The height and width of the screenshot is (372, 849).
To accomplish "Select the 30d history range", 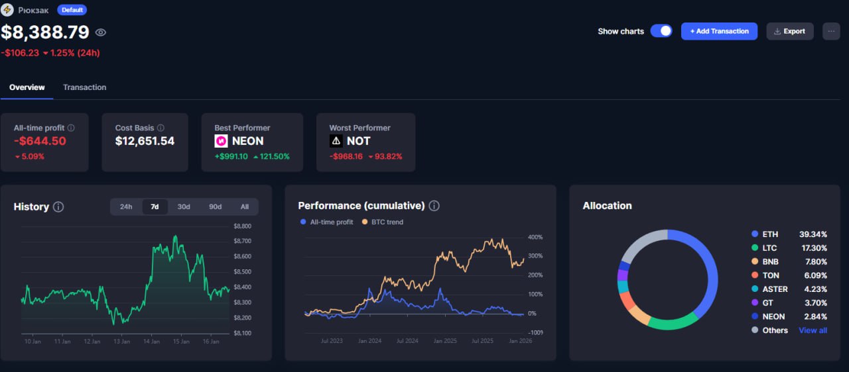I will (184, 207).
